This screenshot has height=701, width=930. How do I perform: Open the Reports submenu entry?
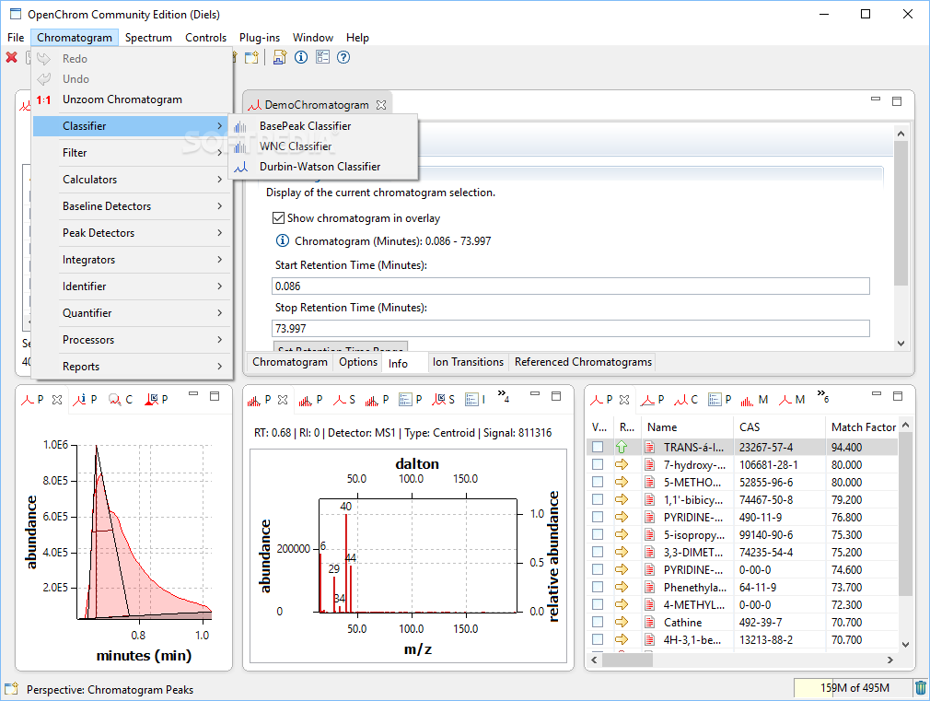(132, 367)
